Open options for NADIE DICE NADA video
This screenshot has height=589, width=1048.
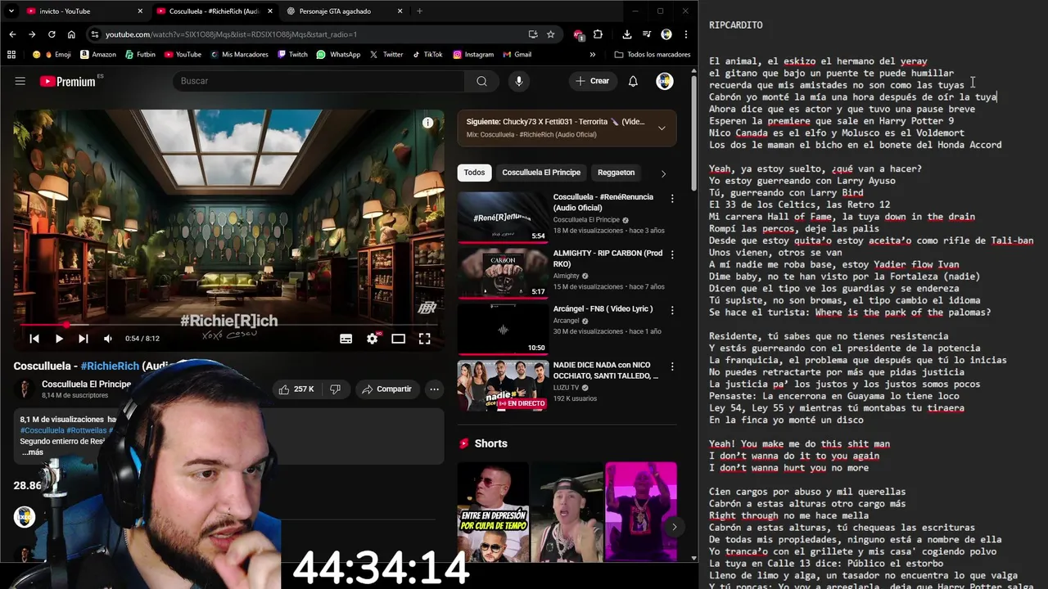point(672,366)
